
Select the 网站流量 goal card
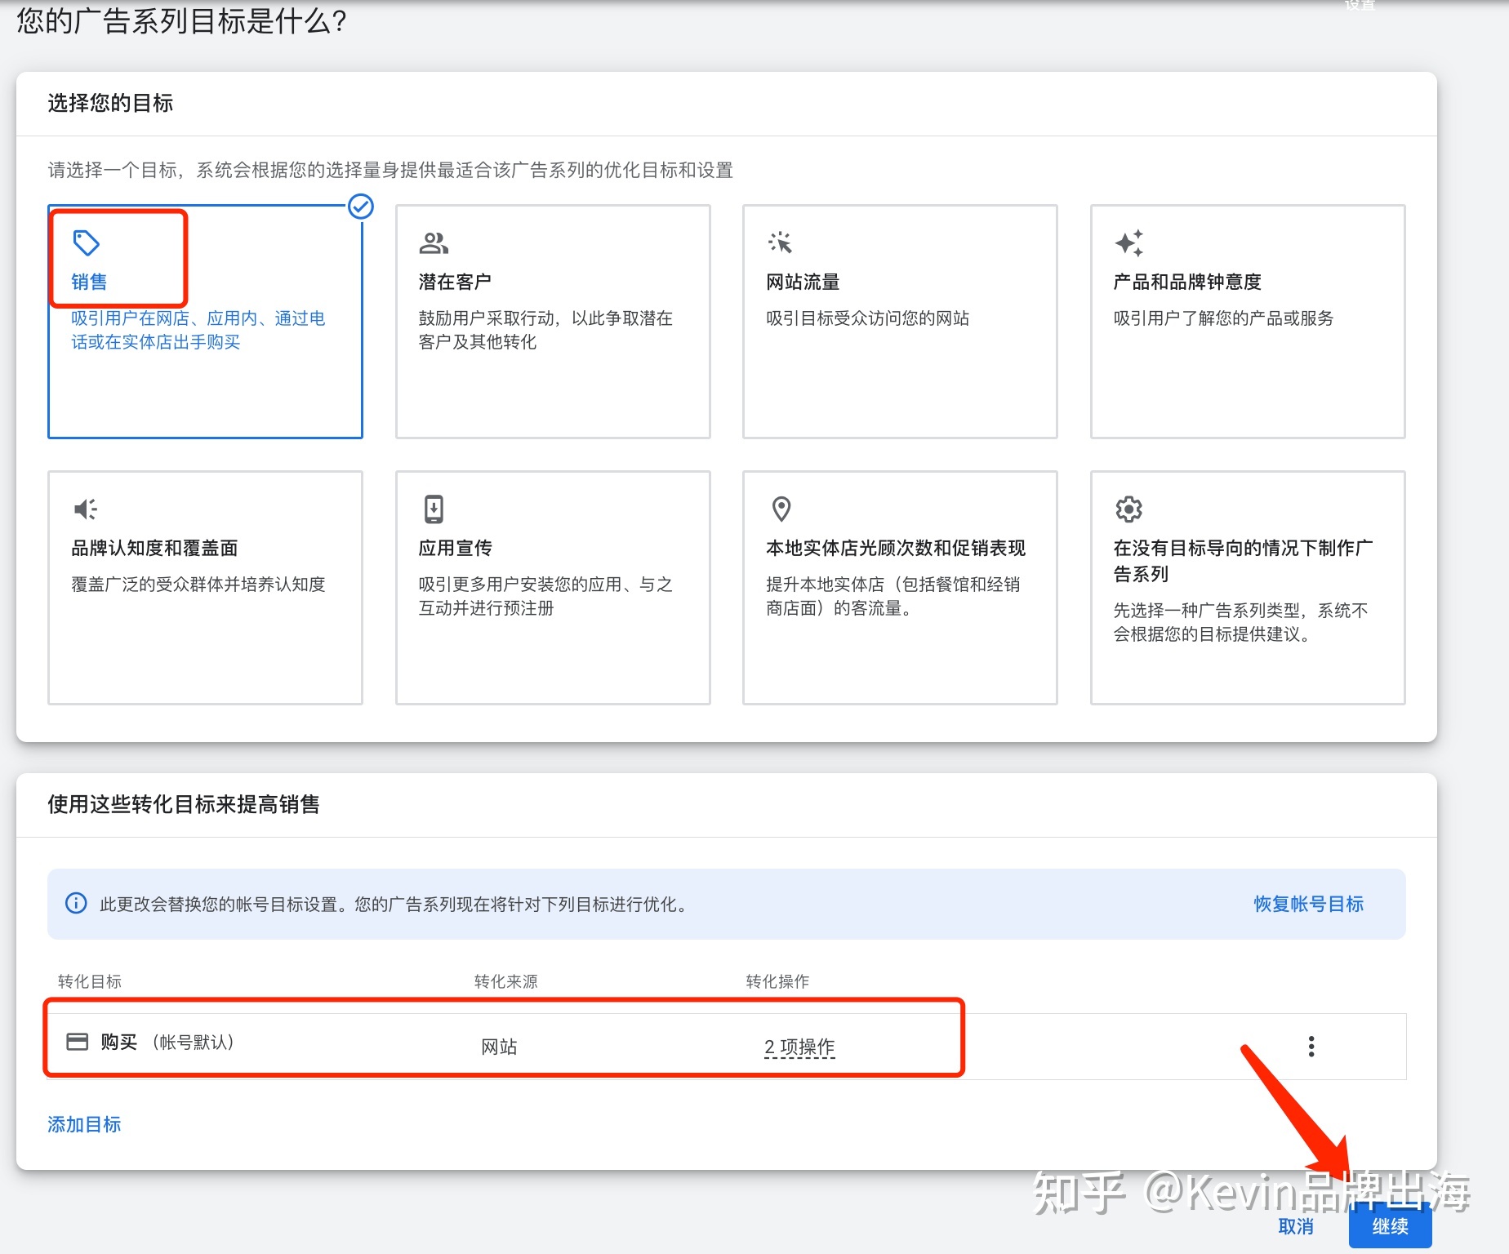click(900, 321)
